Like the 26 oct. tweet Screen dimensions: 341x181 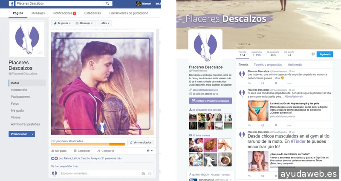pos(276,125)
